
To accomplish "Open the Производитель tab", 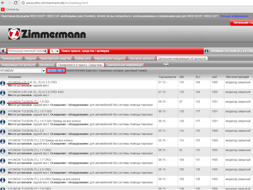I will click(x=12, y=59).
